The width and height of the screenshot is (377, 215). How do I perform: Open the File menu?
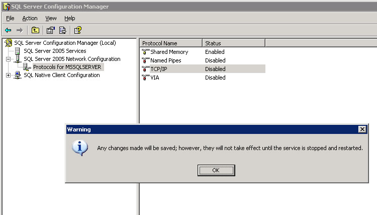click(10, 18)
